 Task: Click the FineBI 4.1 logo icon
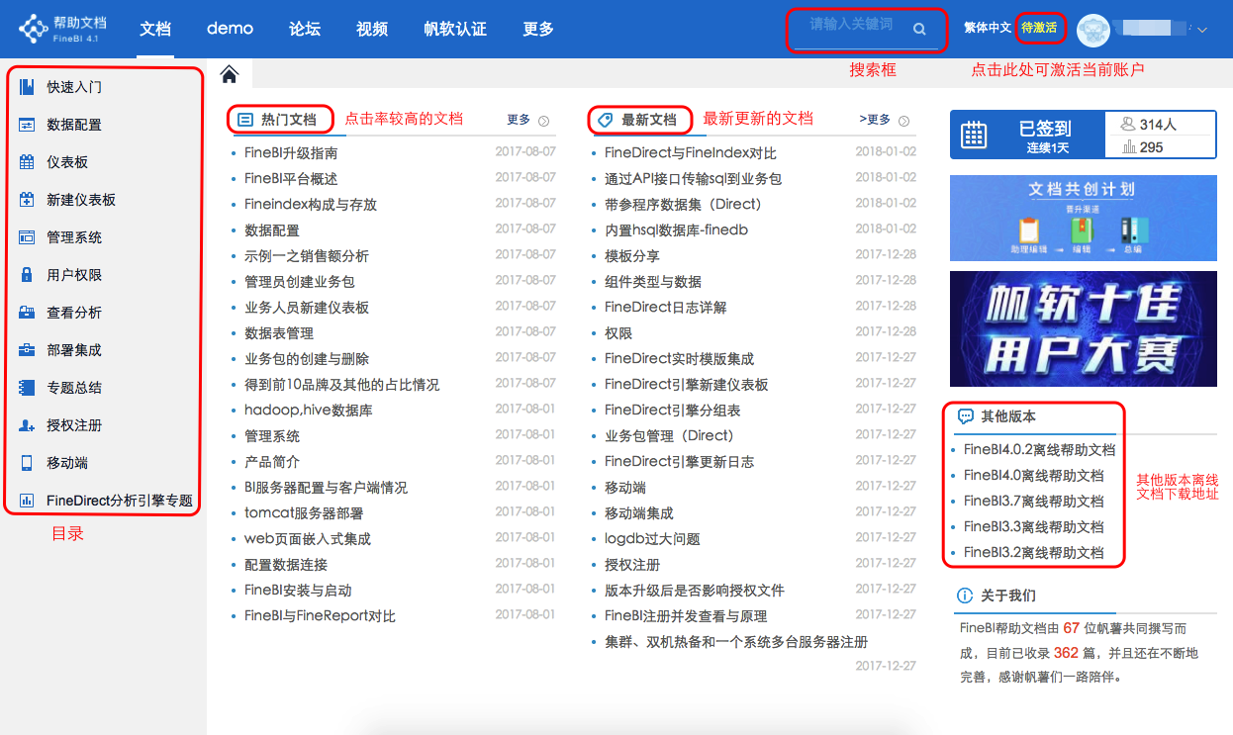tap(33, 29)
